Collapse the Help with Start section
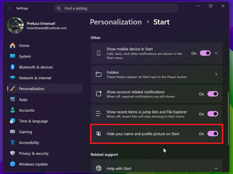The image size is (233, 174). (216, 168)
